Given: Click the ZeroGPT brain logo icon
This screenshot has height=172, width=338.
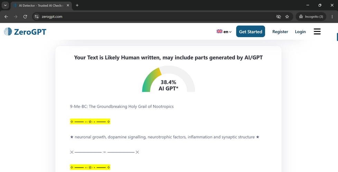Looking at the screenshot, I should tap(8, 32).
